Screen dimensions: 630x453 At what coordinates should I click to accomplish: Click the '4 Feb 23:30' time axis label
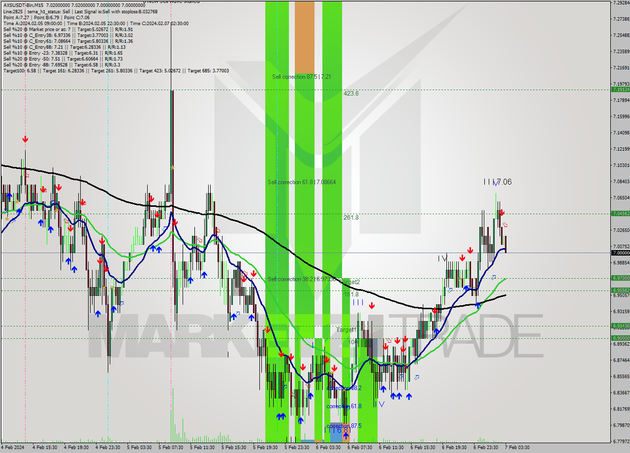108,448
